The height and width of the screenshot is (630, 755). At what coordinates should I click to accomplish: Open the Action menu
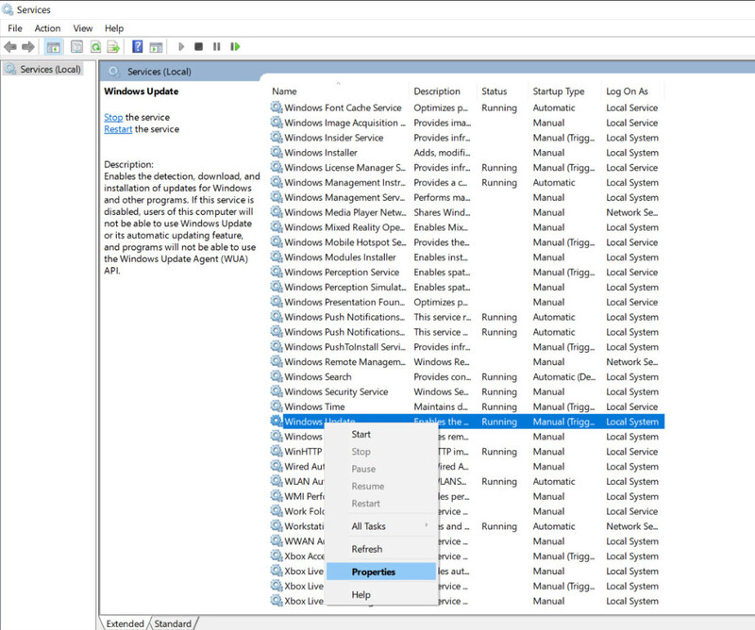click(x=47, y=28)
